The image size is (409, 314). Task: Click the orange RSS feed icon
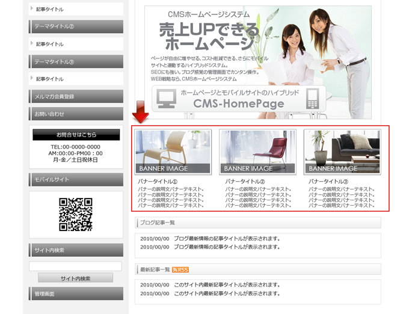pyautogui.click(x=180, y=269)
